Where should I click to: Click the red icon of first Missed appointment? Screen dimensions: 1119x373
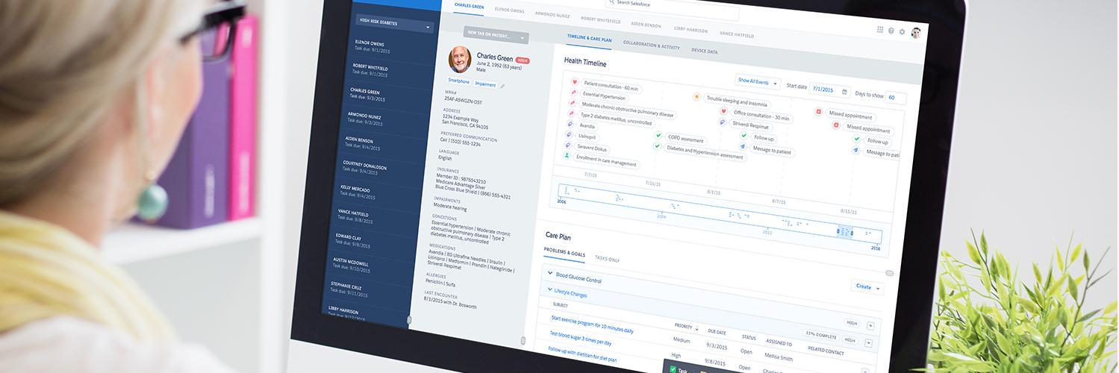coord(819,112)
